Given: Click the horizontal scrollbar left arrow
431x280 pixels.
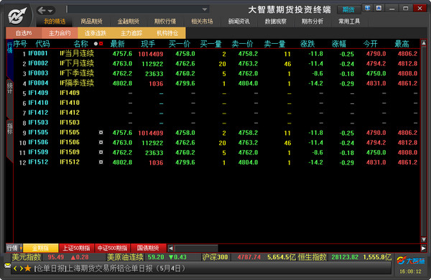Looking at the screenshot, I should pos(171,248).
